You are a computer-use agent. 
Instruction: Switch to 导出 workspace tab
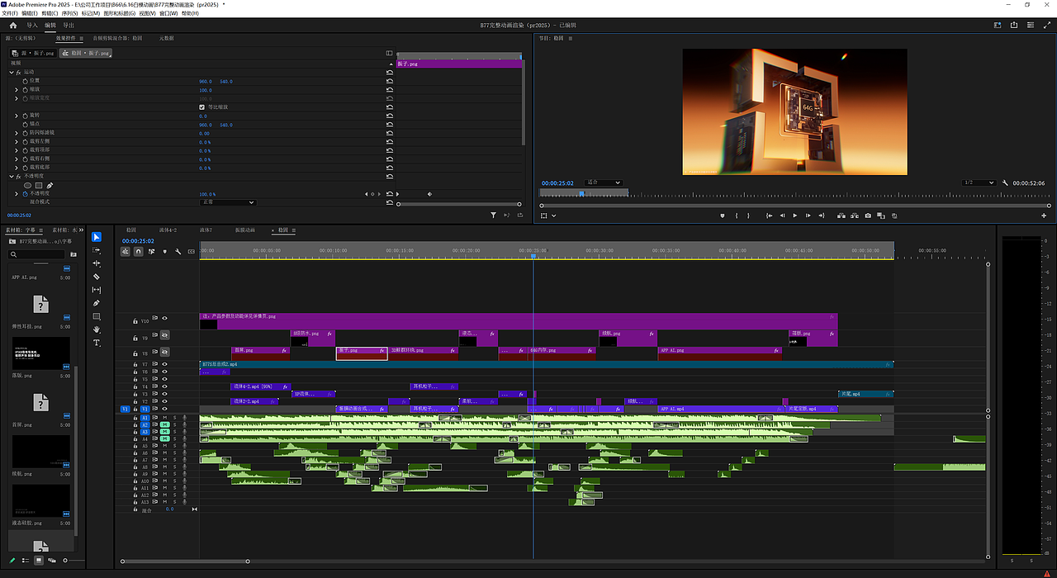tap(69, 26)
